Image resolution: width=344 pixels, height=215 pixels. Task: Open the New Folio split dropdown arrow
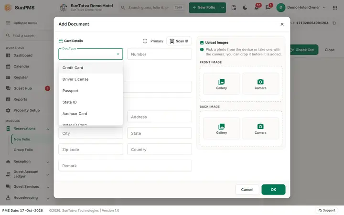(223, 8)
